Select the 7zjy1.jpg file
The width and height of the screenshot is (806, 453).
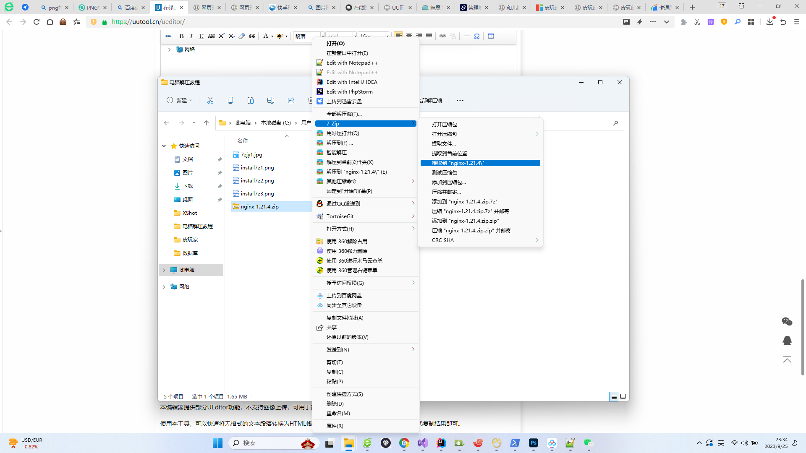[251, 154]
